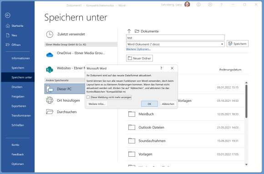Open the Konto page
The height and width of the screenshot is (174, 264).
15,145
